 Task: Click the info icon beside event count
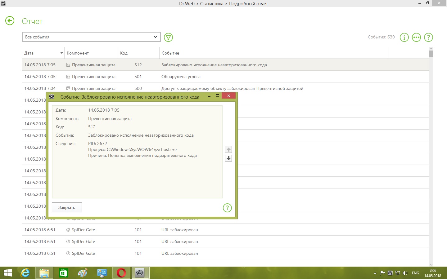tap(404, 38)
